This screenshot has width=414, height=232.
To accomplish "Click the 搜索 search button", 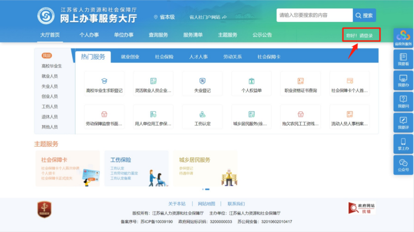I will pos(364,15).
